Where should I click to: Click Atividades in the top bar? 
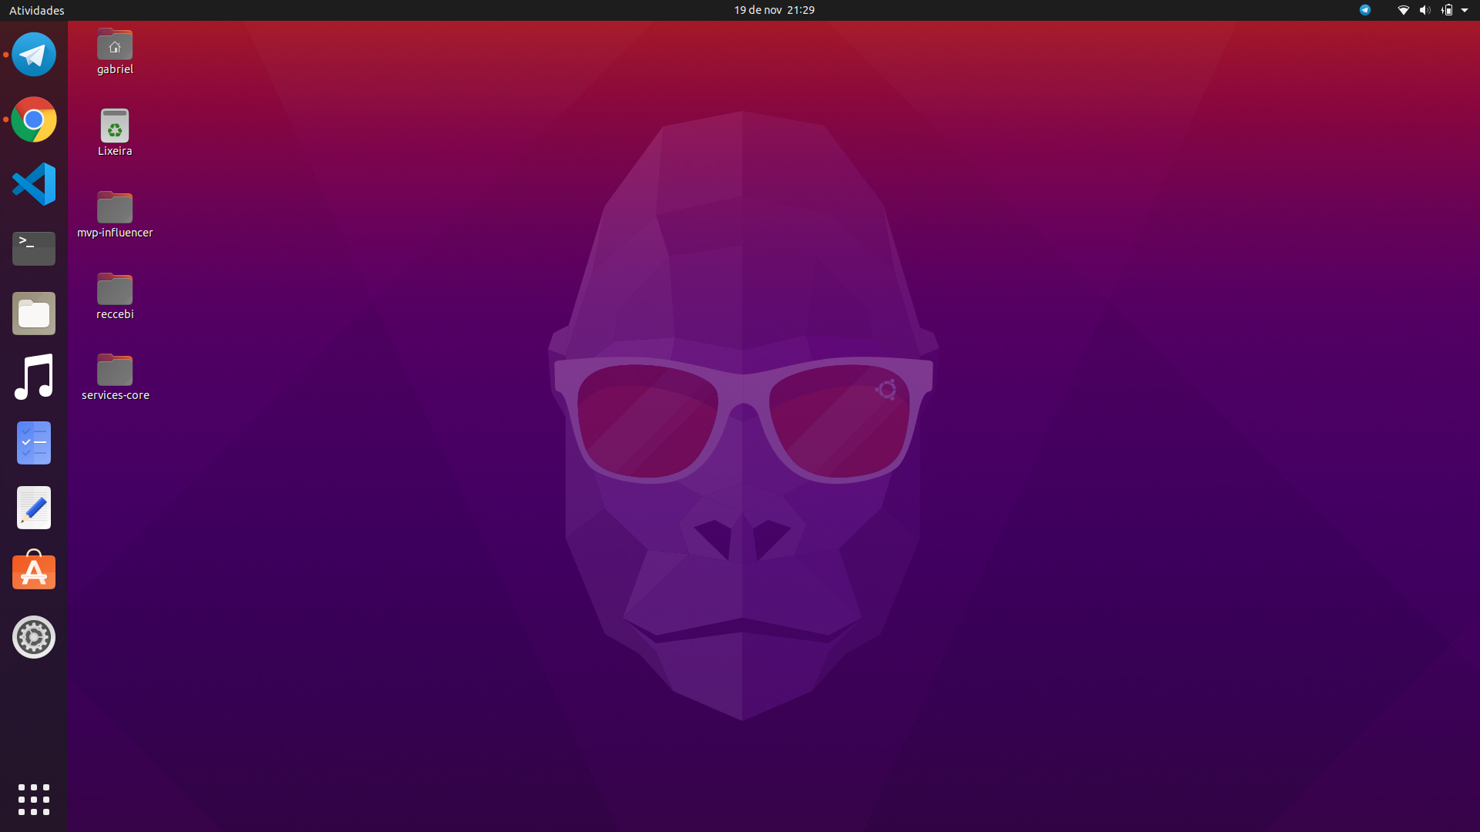click(36, 10)
